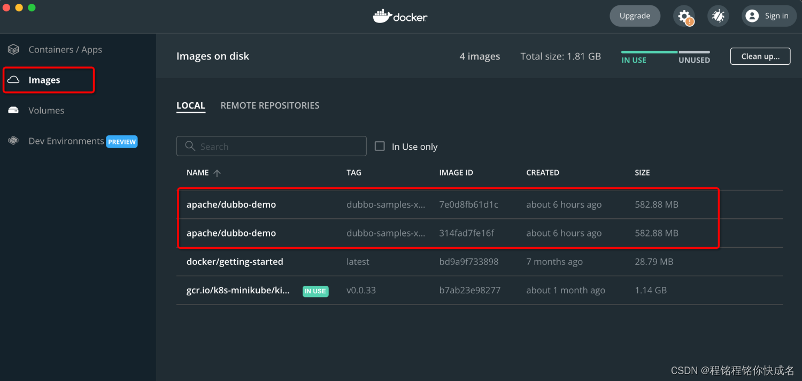802x381 pixels.
Task: Click the Sign in button
Action: (x=769, y=16)
